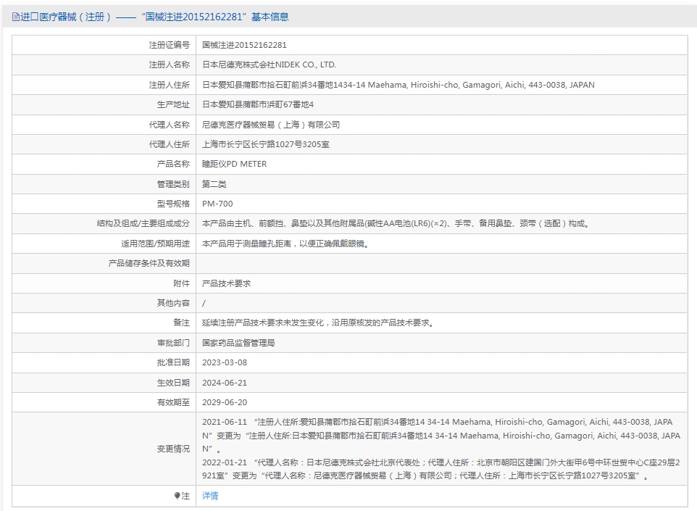Click the 其他内容 row label
This screenshot has height=511, width=697.
click(x=173, y=303)
